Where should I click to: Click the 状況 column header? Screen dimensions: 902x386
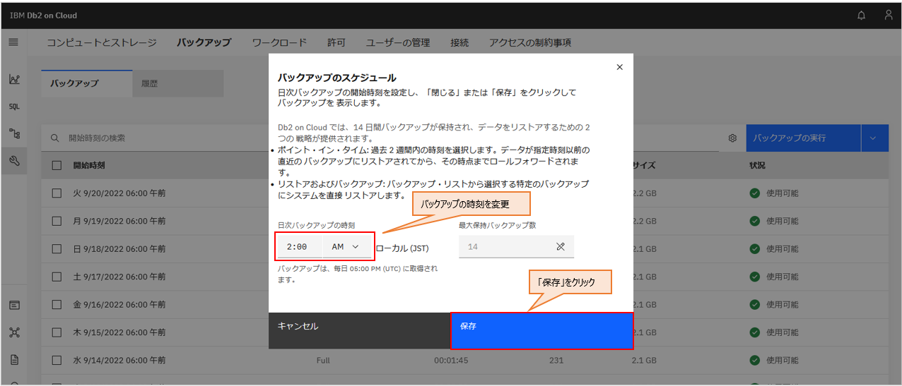coord(757,165)
